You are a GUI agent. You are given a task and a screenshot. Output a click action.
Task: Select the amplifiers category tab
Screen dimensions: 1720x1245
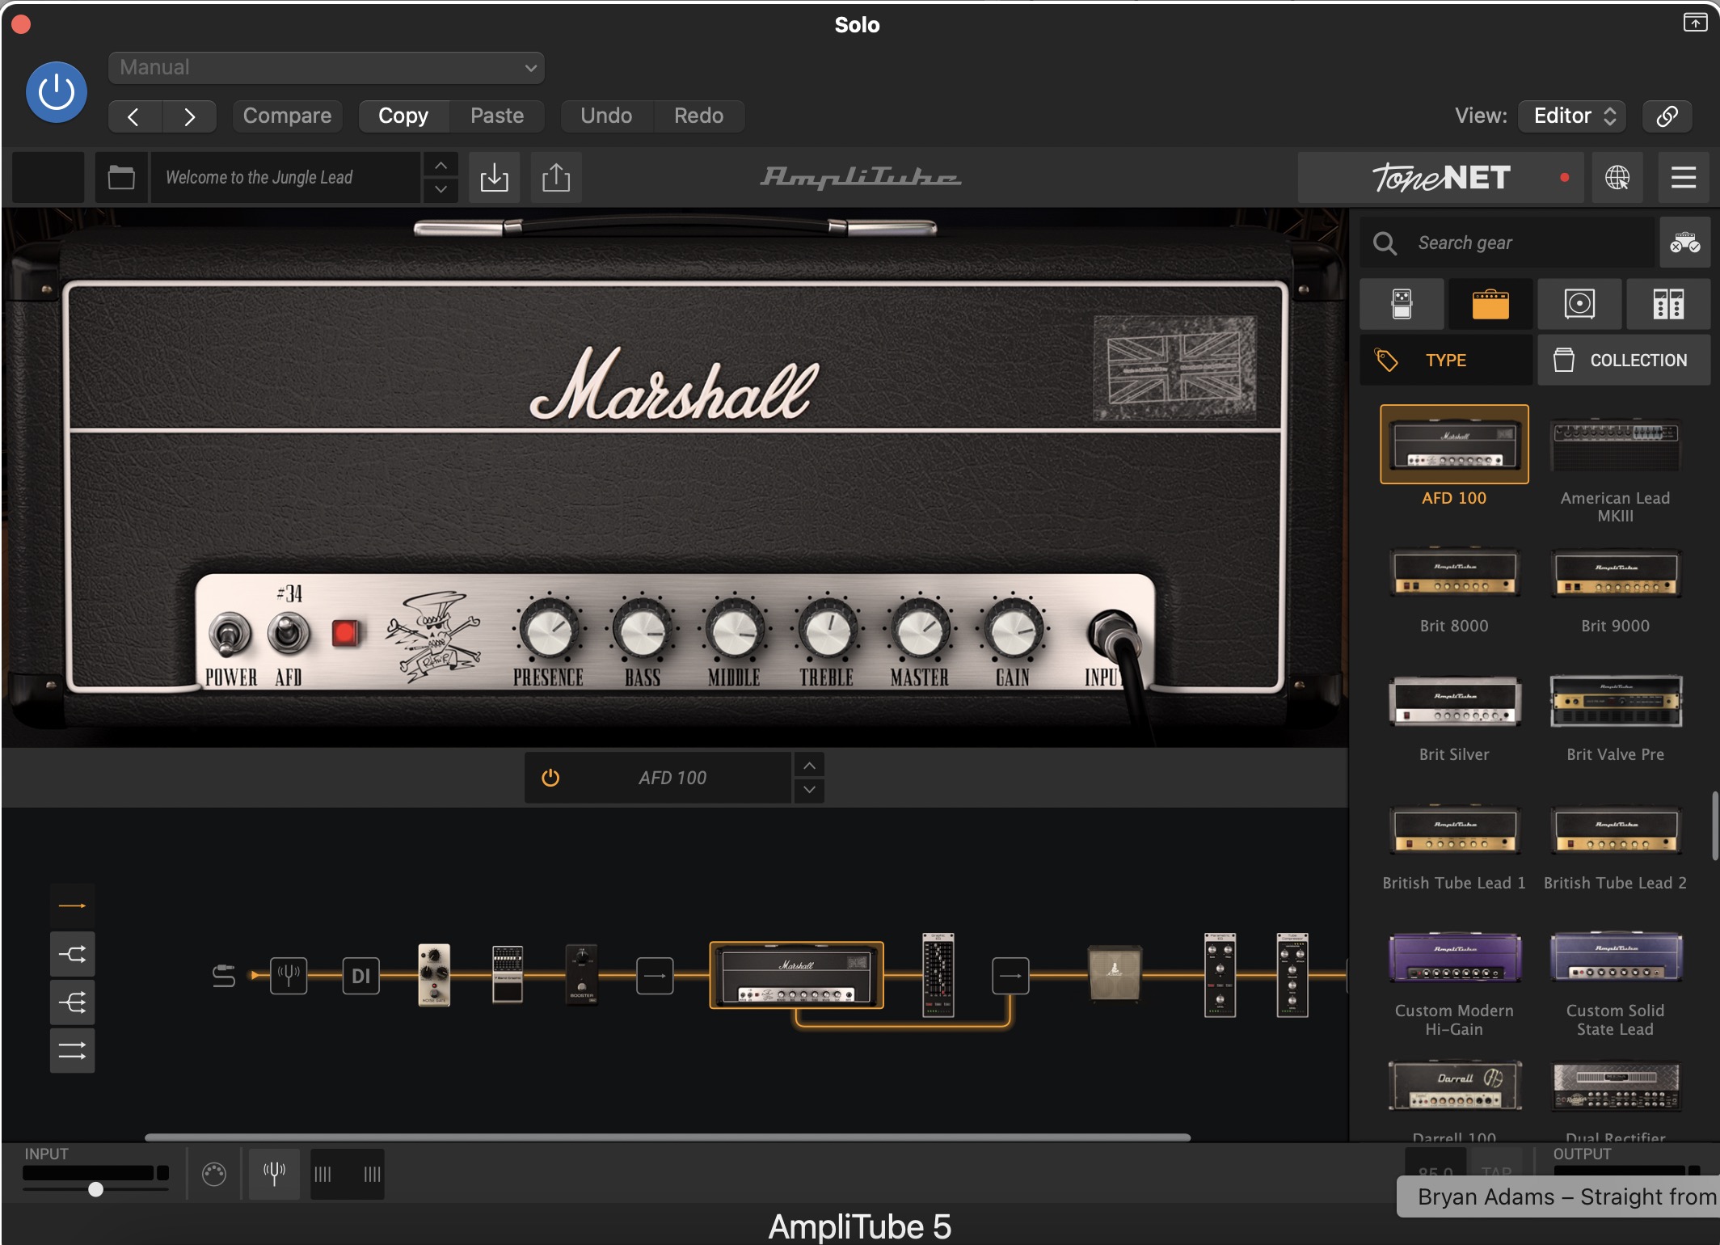(x=1490, y=305)
